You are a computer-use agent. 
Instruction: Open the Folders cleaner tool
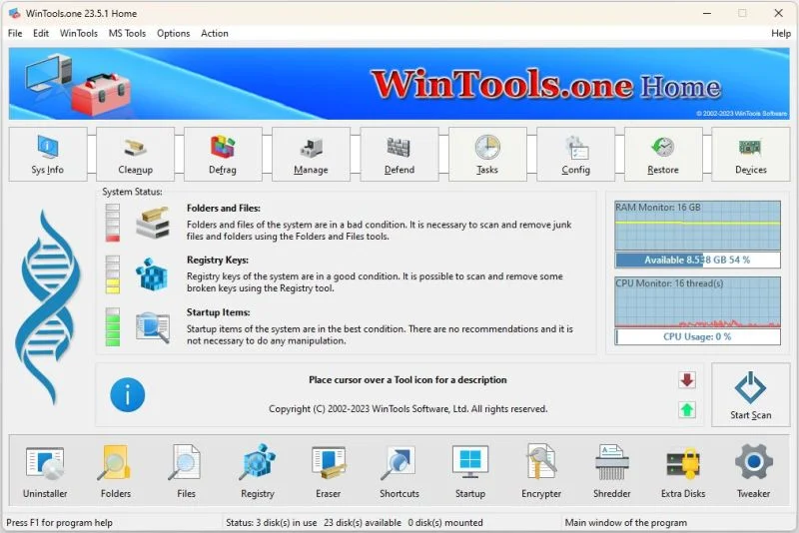[116, 471]
